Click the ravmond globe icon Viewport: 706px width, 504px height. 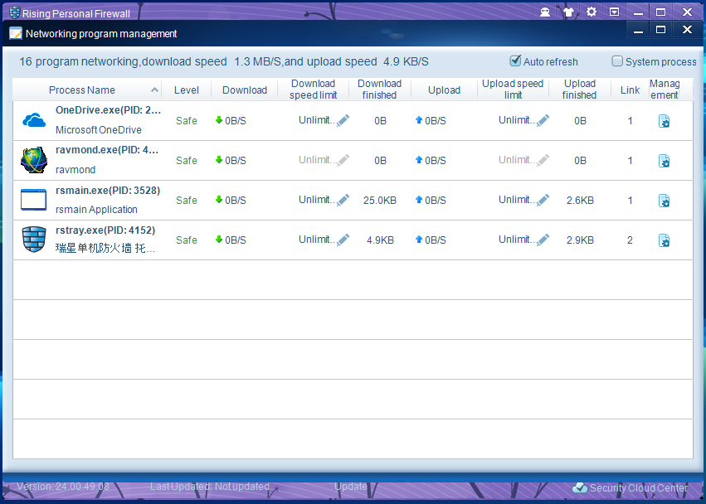click(x=34, y=160)
